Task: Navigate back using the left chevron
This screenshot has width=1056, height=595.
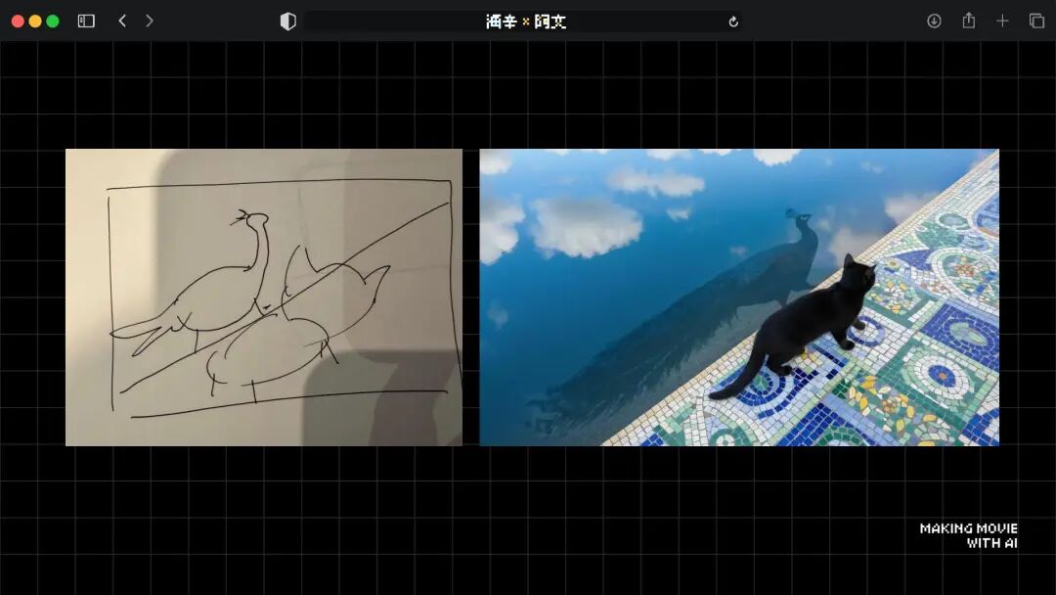Action: coord(121,20)
